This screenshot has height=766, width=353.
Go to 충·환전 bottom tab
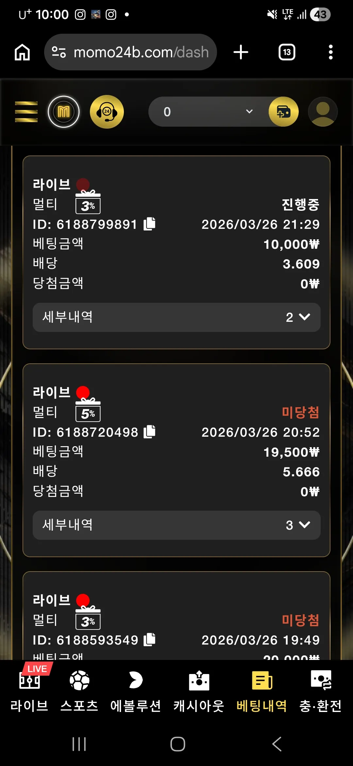[321, 687]
